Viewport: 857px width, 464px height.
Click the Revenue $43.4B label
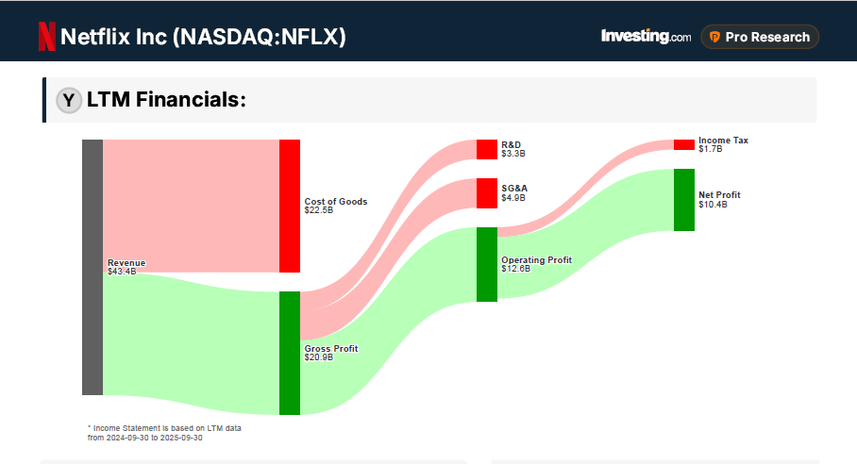pos(126,267)
